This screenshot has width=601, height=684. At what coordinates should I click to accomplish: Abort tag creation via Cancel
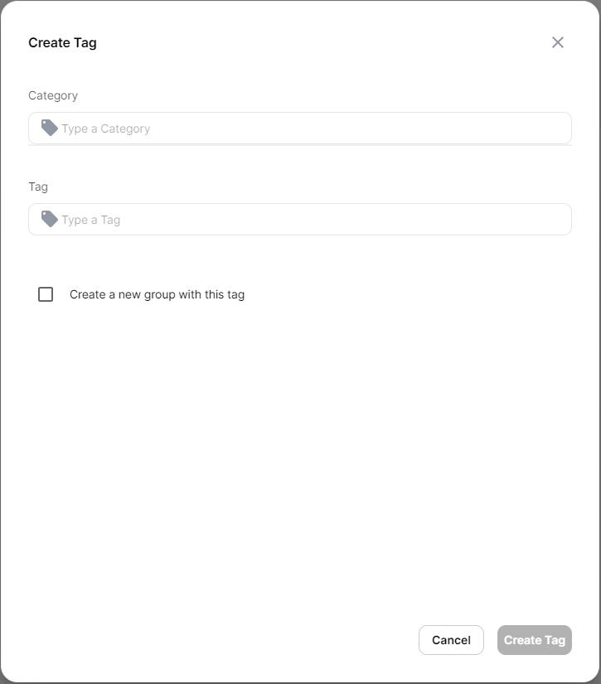[x=451, y=640]
